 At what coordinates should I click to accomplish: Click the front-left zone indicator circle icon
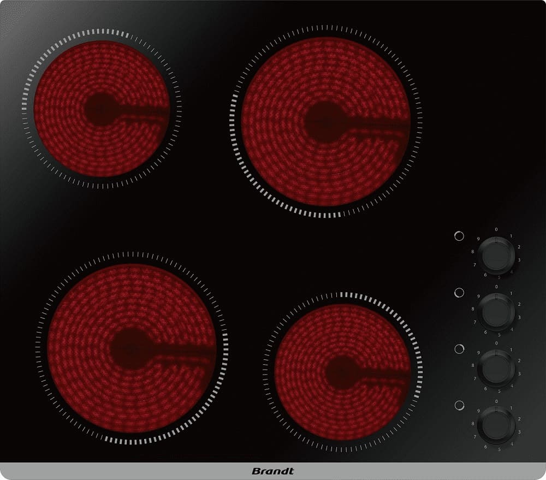[459, 292]
